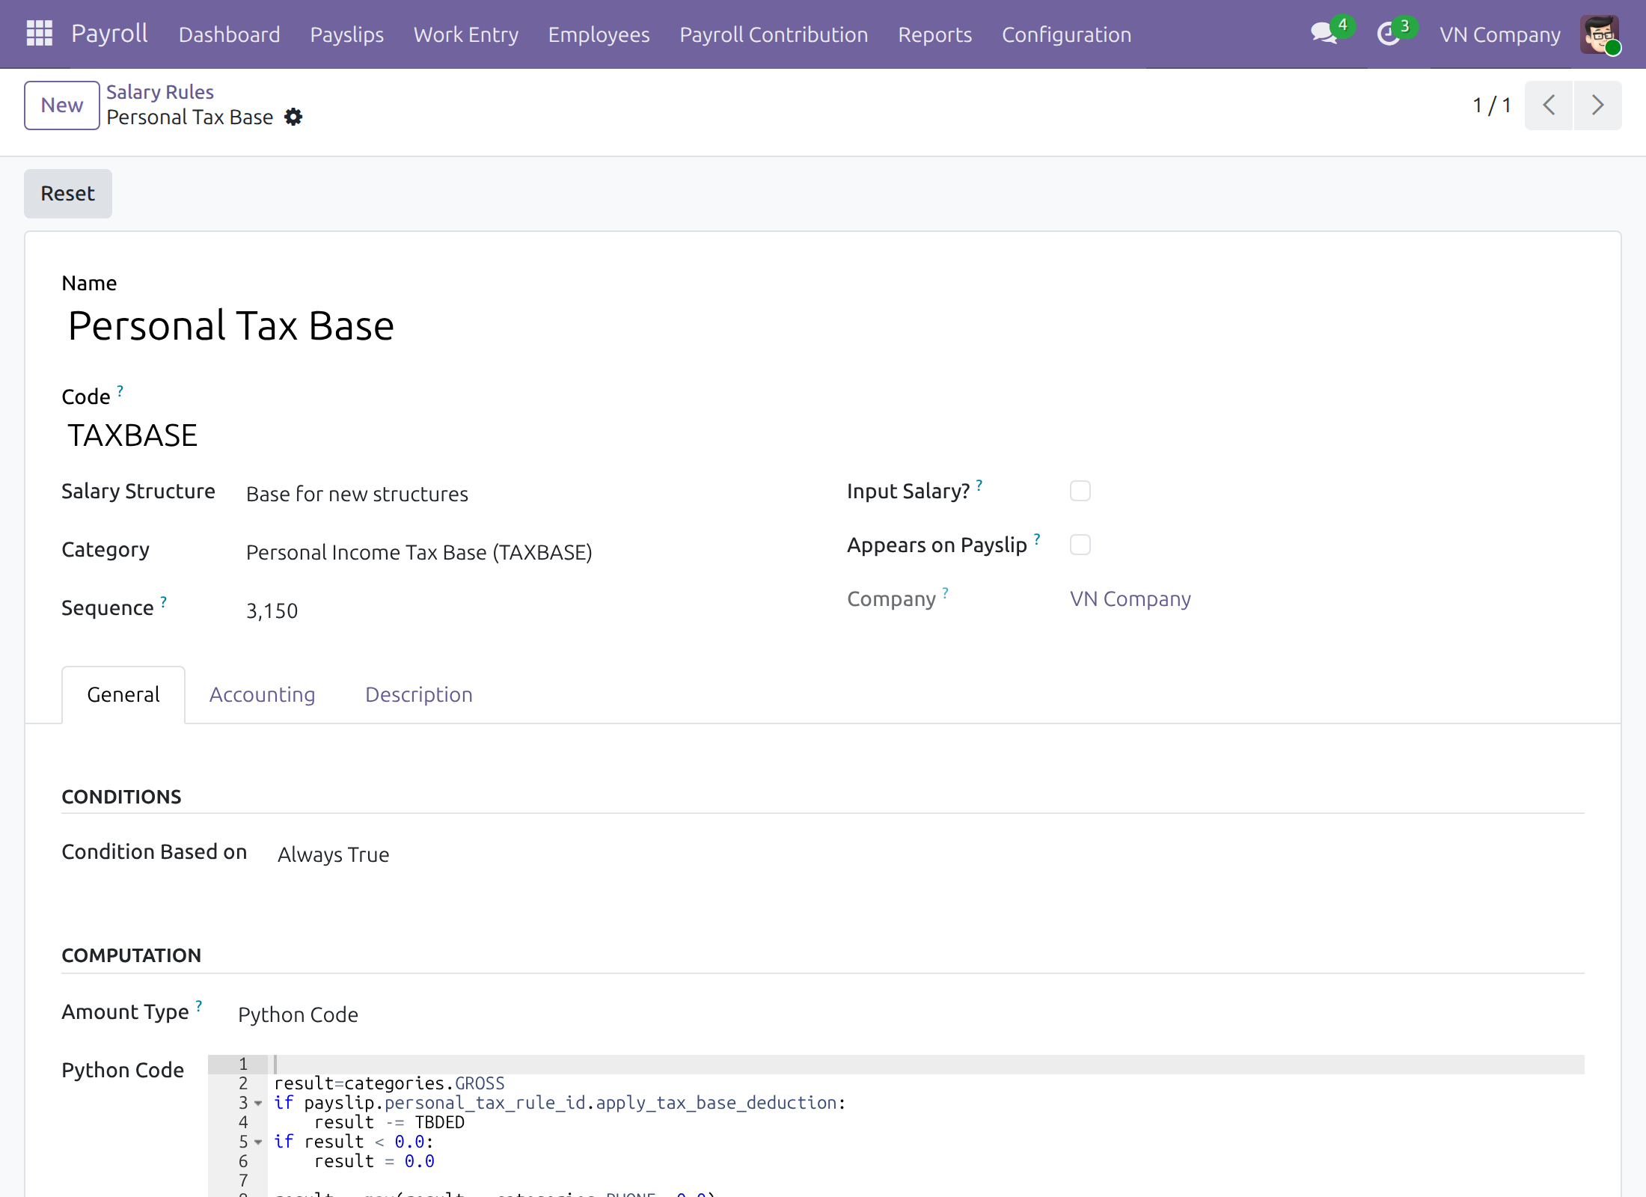1646x1197 pixels.
Task: Collapse the code fold arrow on line 3
Action: 258,1103
